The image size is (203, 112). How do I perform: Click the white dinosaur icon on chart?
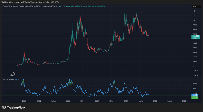pos(13,74)
